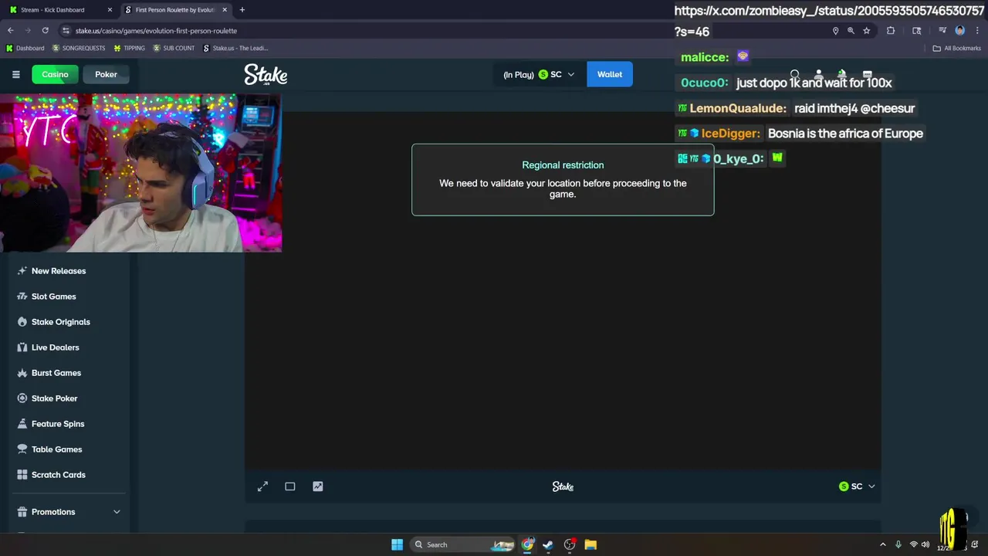
Task: Open Windows Start menu
Action: coord(397,544)
